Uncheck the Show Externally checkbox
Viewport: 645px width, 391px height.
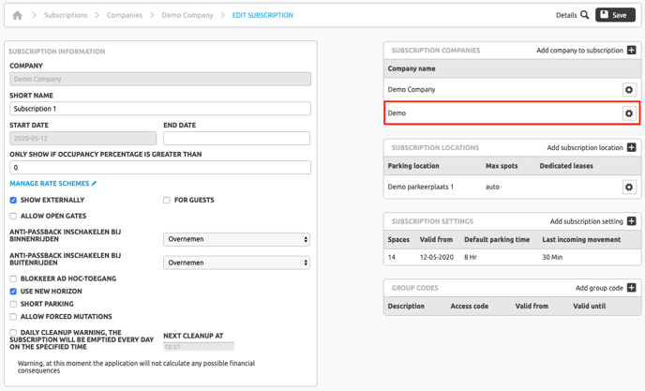[13, 200]
